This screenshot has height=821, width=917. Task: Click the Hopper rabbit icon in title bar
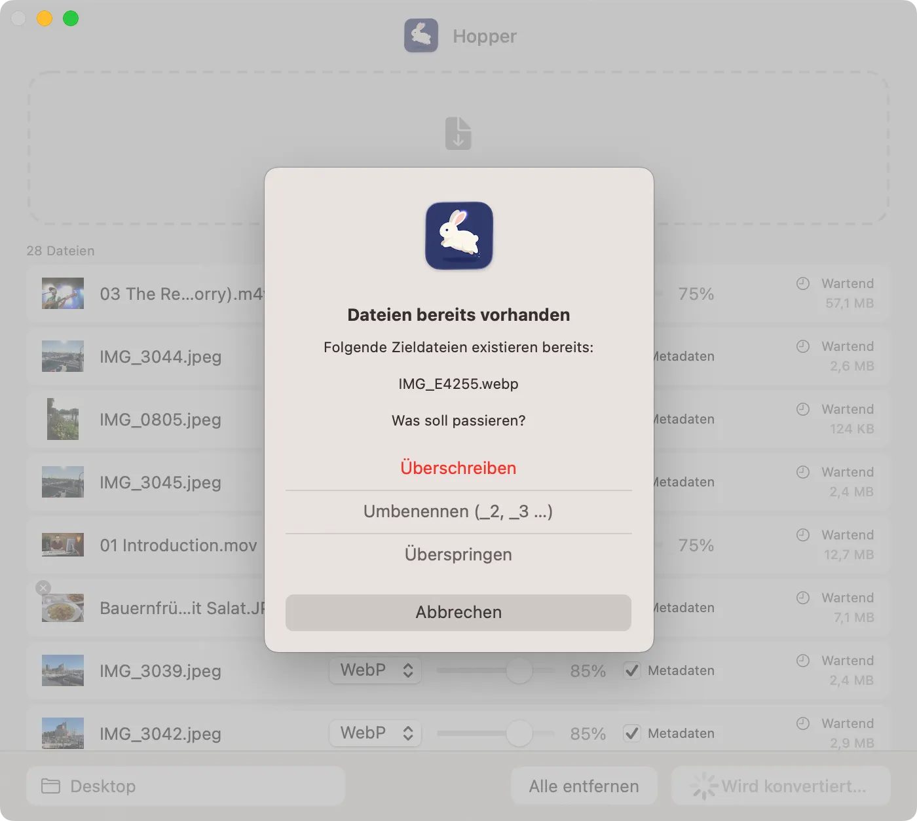pyautogui.click(x=421, y=35)
